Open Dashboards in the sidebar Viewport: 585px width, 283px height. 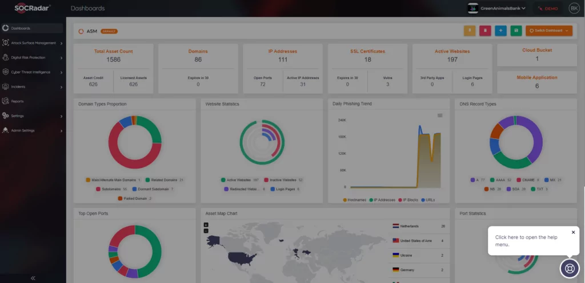click(x=32, y=28)
